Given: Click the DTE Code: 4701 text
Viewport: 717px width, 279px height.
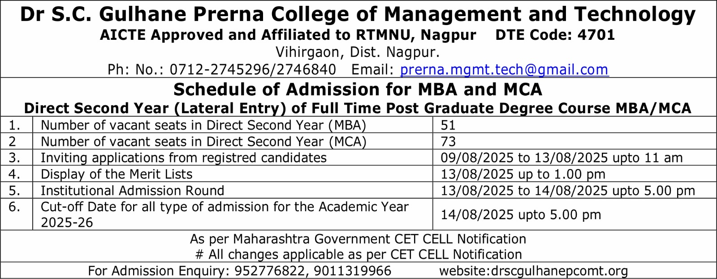Looking at the screenshot, I should click(x=555, y=35).
